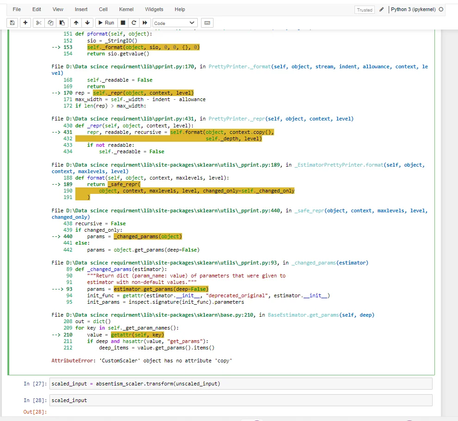Move selected cell down
Screen dimensions: 458x421
[x=87, y=23]
